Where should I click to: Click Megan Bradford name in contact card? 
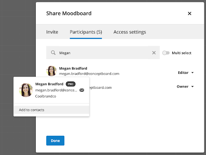tap(49, 84)
